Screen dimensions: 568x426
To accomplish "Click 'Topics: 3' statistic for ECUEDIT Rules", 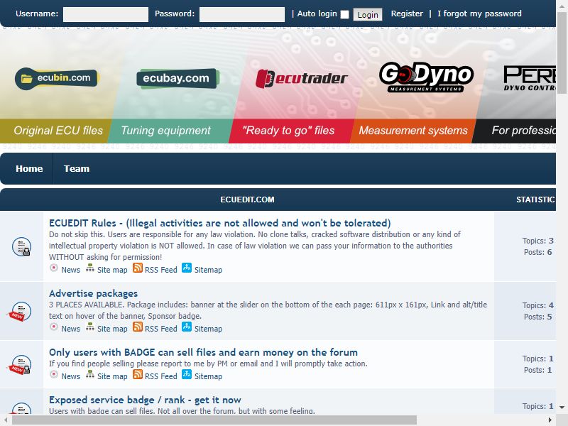I will (538, 241).
